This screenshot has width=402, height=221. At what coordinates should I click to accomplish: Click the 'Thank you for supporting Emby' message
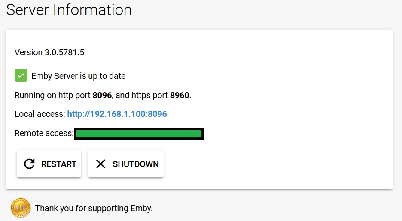pyautogui.click(x=94, y=209)
